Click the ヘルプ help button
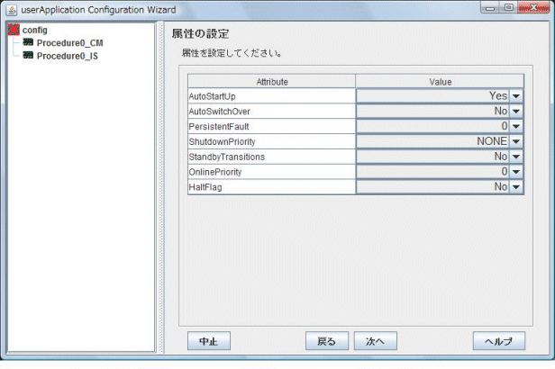Viewport: 555px width, 369px height. tap(499, 341)
